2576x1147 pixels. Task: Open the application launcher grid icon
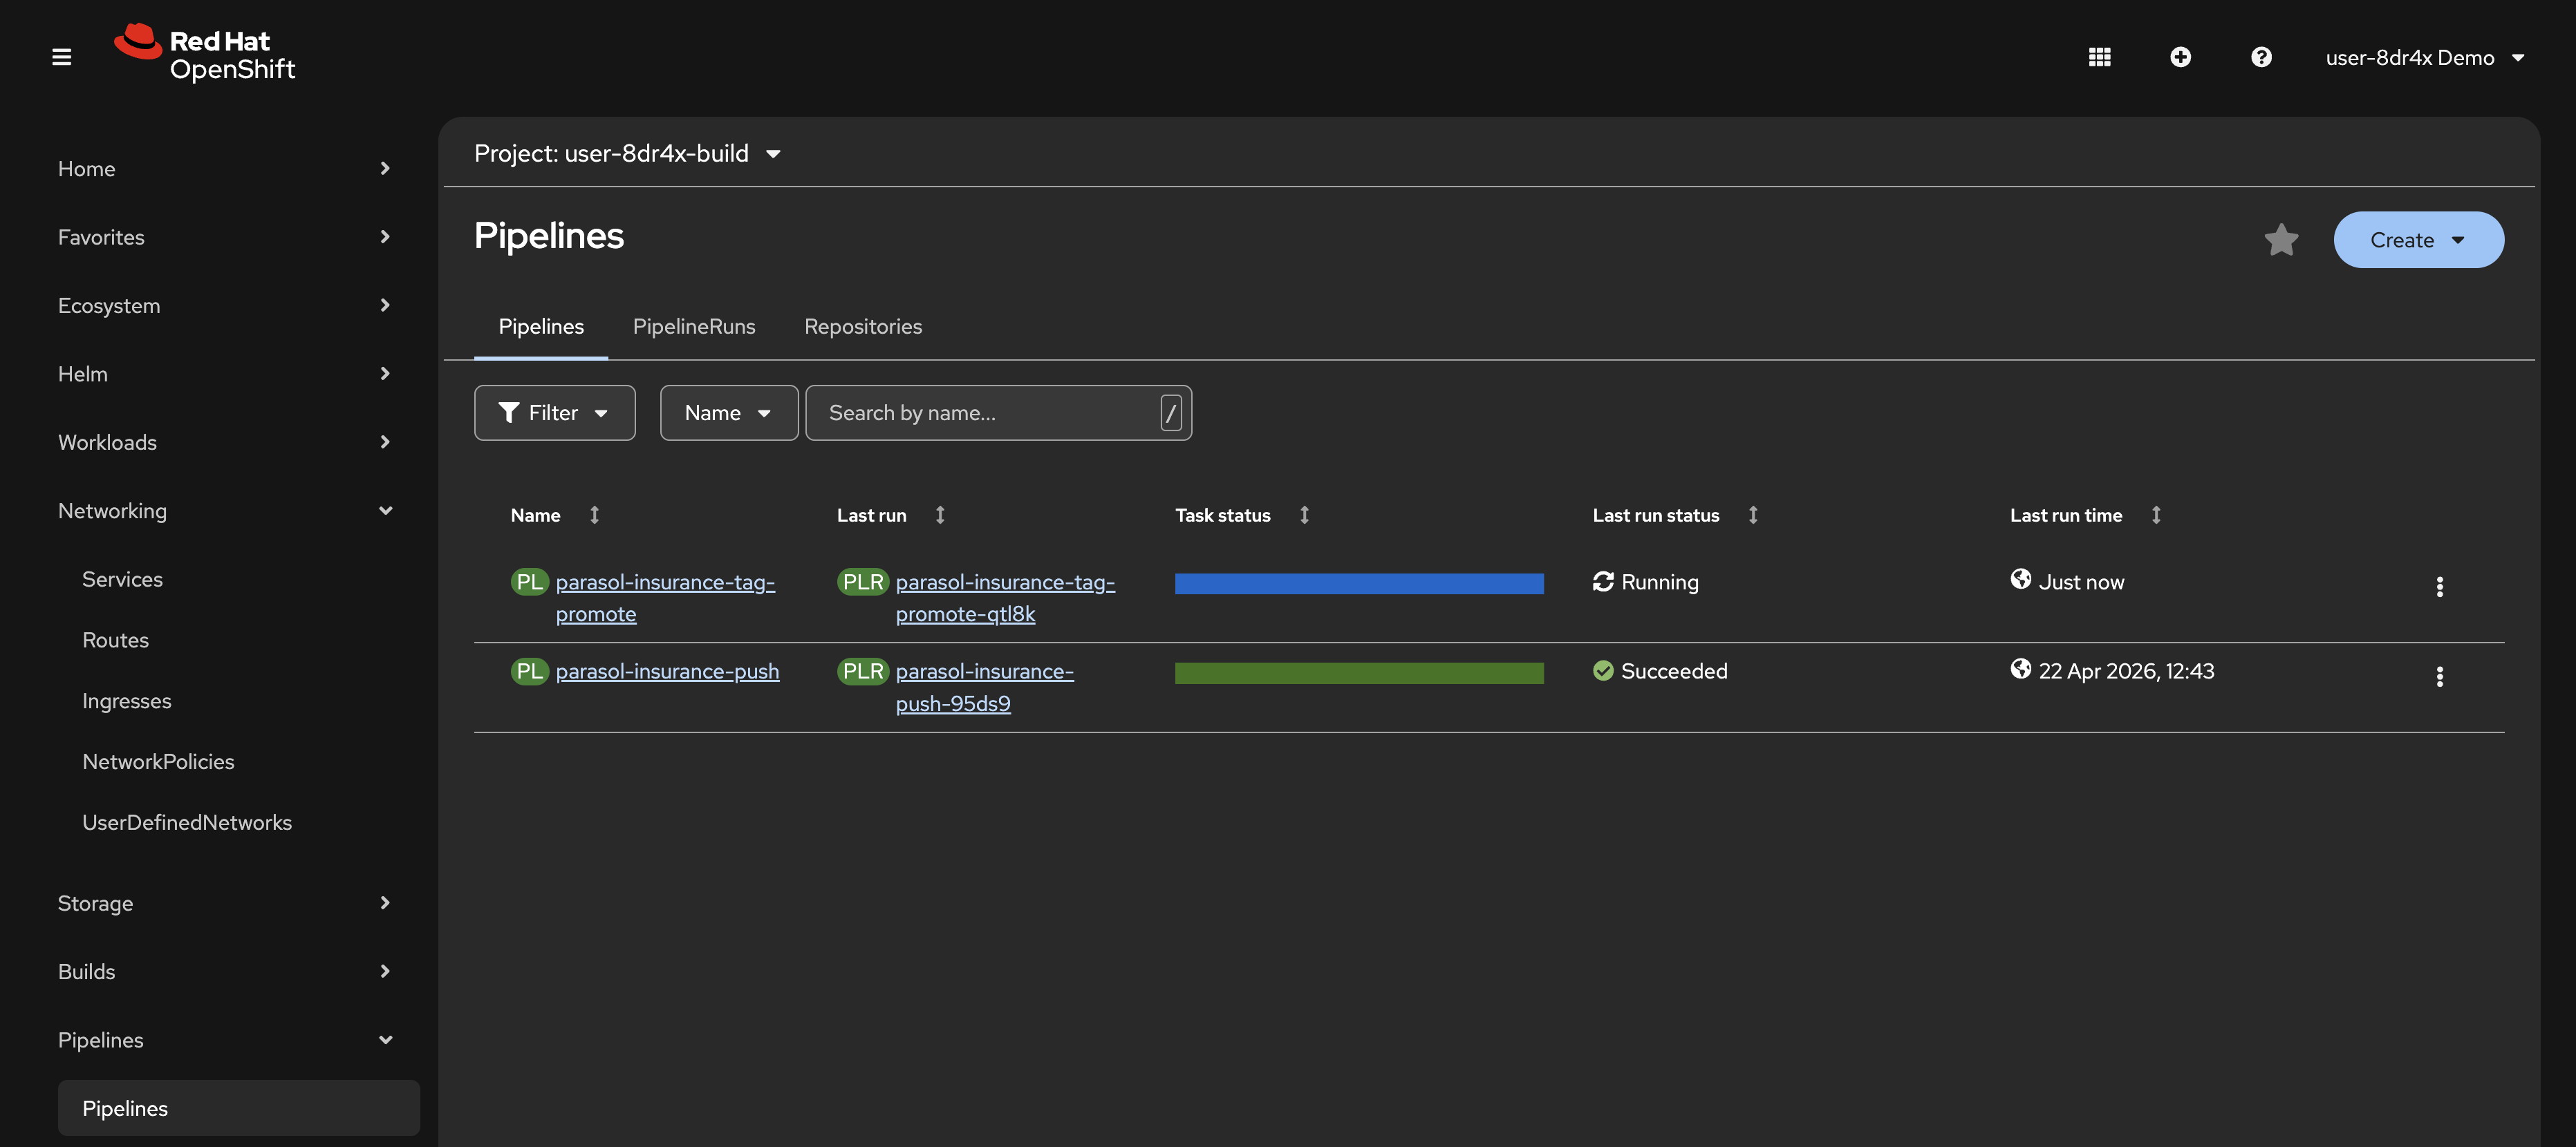point(2099,57)
